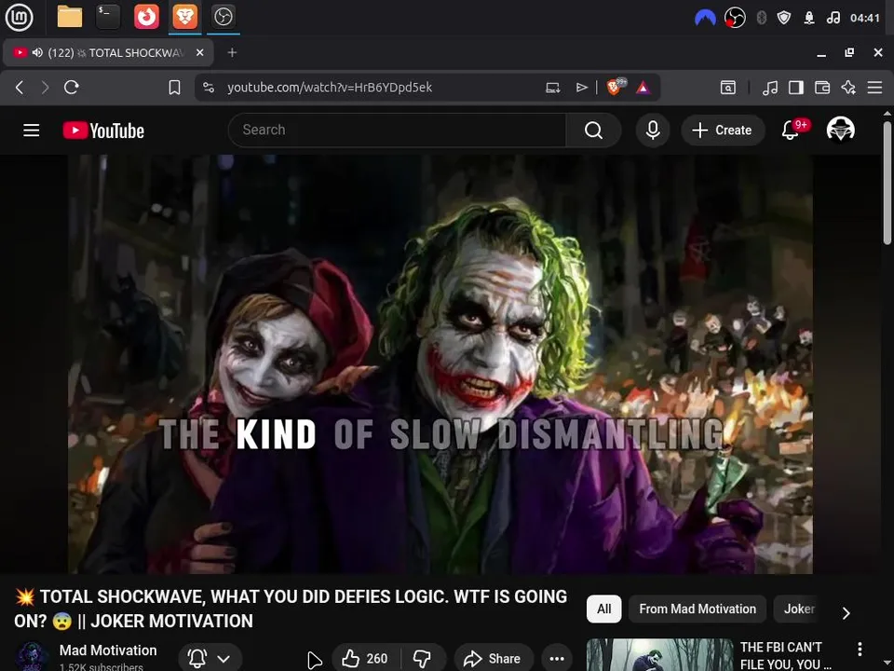Open Brave playlist add icon
This screenshot has height=671, width=894.
point(581,88)
